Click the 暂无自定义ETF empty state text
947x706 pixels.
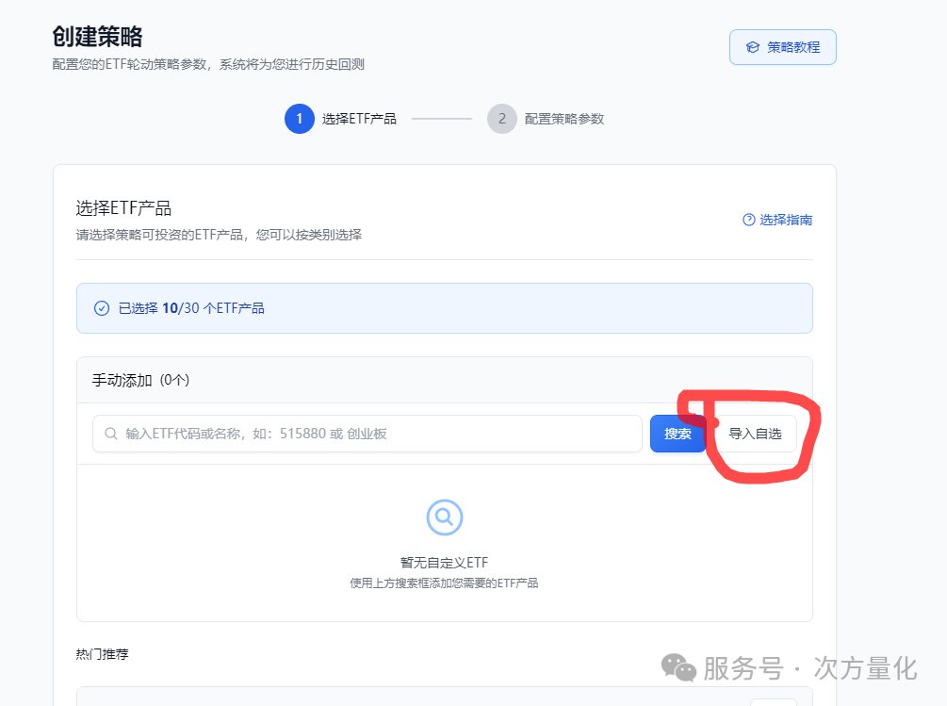444,563
